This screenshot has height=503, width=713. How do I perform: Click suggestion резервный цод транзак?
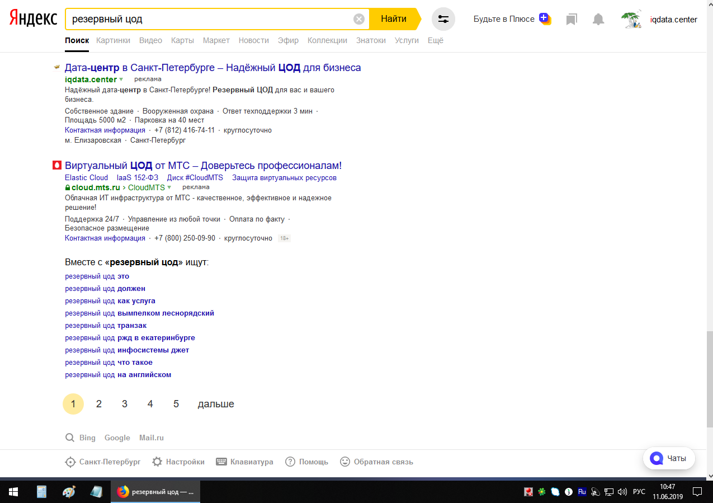106,326
